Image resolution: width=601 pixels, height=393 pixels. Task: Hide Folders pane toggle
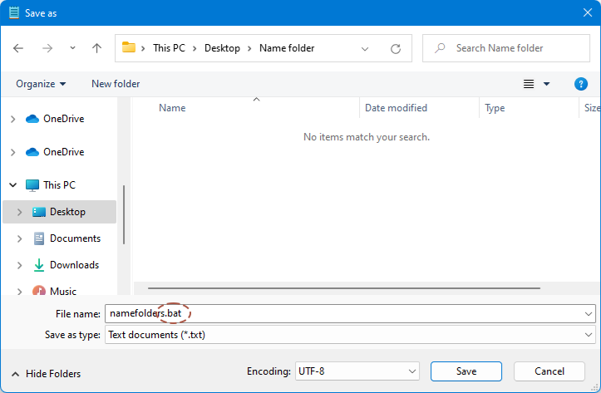47,374
